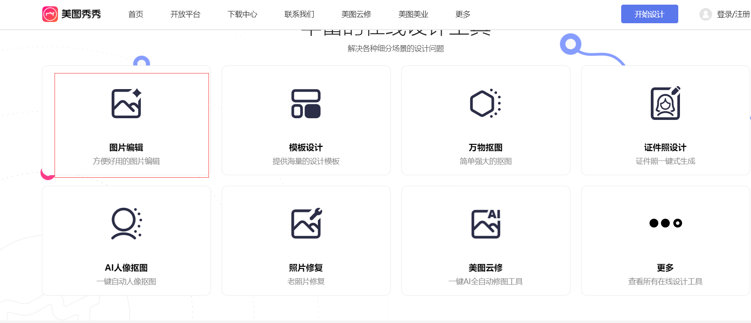
Task: Click the 证件照设计 card title
Action: click(666, 147)
